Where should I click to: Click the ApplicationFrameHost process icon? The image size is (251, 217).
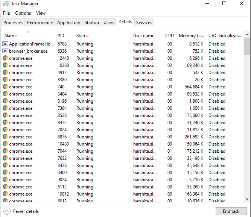pyautogui.click(x=5, y=44)
